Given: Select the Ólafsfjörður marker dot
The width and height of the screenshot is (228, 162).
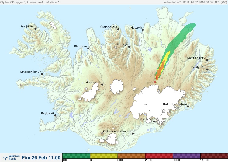Looking at the screenshot, I should point(118,29).
